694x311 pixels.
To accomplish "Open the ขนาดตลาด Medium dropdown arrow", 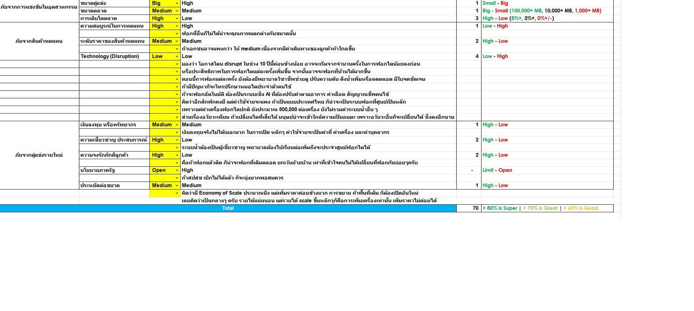I will pyautogui.click(x=177, y=11).
